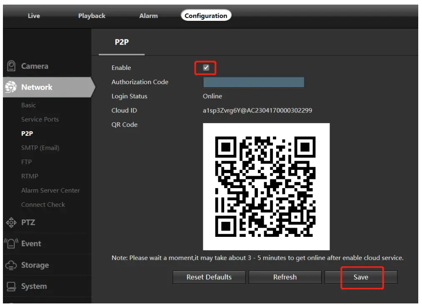This screenshot has width=422, height=308.
Task: Focus the Authorization Code field
Action: click(254, 82)
